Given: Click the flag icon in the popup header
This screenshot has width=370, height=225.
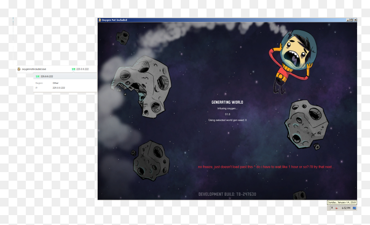Looking at the screenshot, I should click(x=37, y=77).
